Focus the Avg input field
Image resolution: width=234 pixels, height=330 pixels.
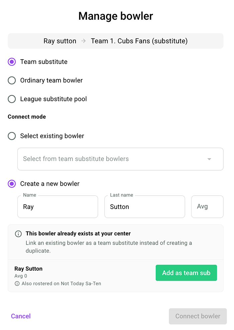click(x=207, y=207)
